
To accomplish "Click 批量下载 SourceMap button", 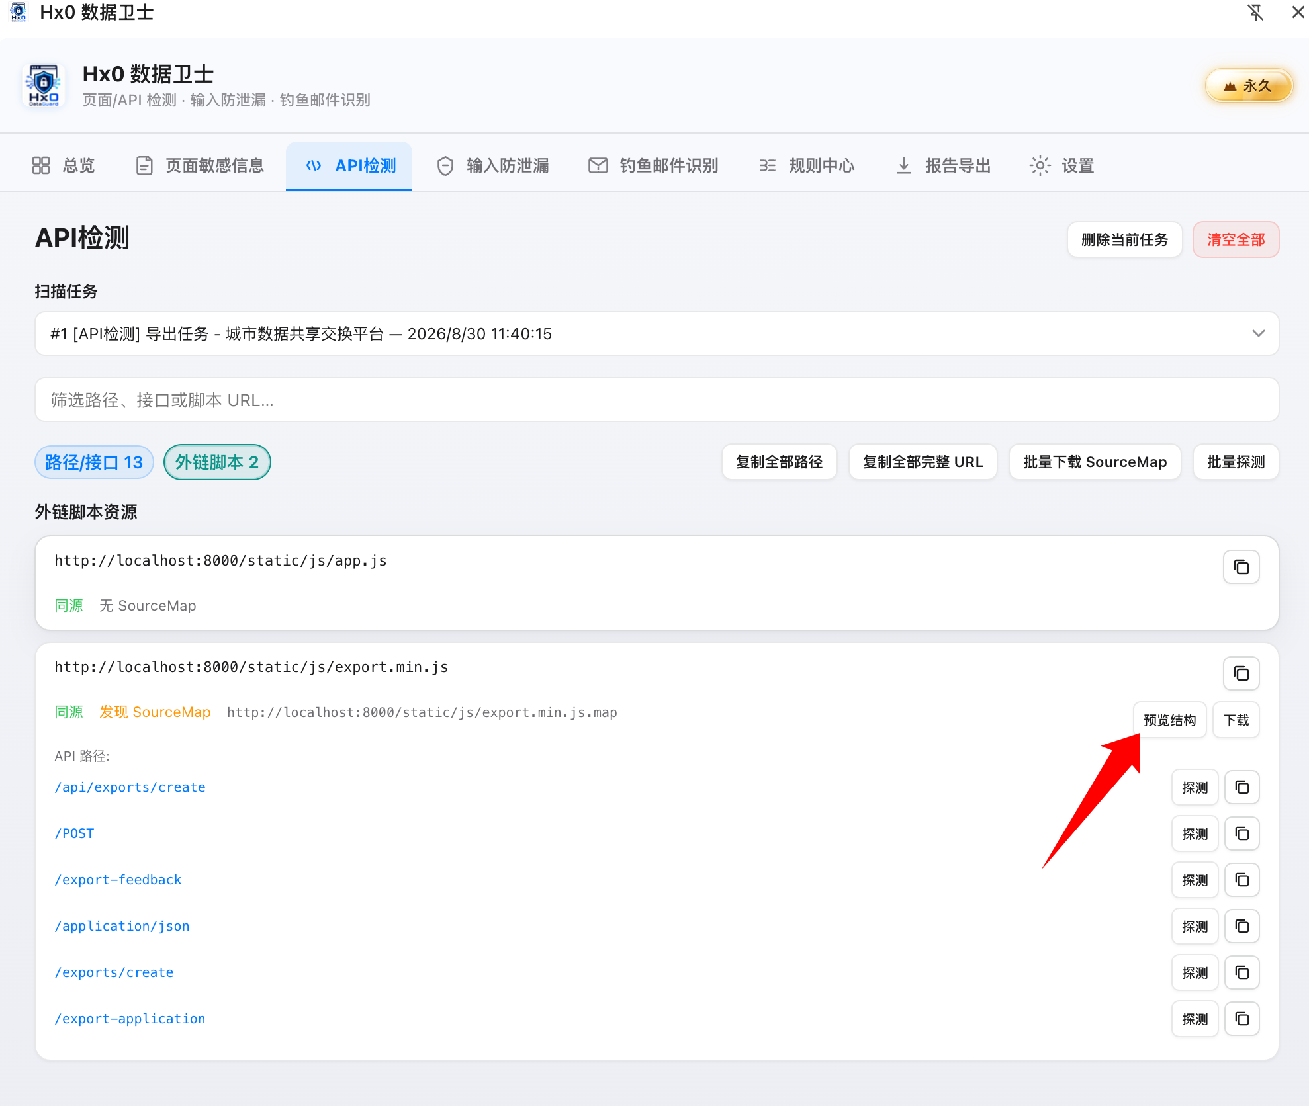I will (1095, 462).
